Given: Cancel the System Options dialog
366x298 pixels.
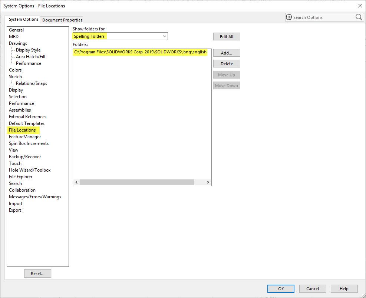Looking at the screenshot, I should tap(312, 288).
